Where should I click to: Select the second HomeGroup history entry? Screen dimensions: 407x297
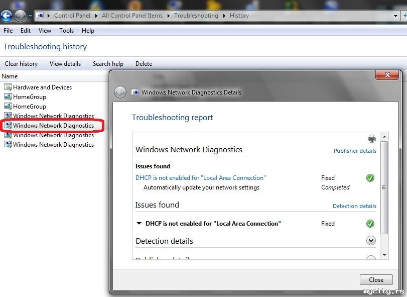click(29, 107)
